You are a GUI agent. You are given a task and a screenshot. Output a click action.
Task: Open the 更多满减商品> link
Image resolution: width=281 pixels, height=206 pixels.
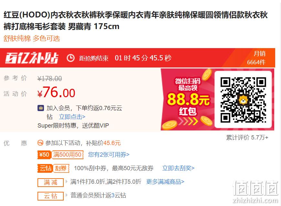[165, 182]
